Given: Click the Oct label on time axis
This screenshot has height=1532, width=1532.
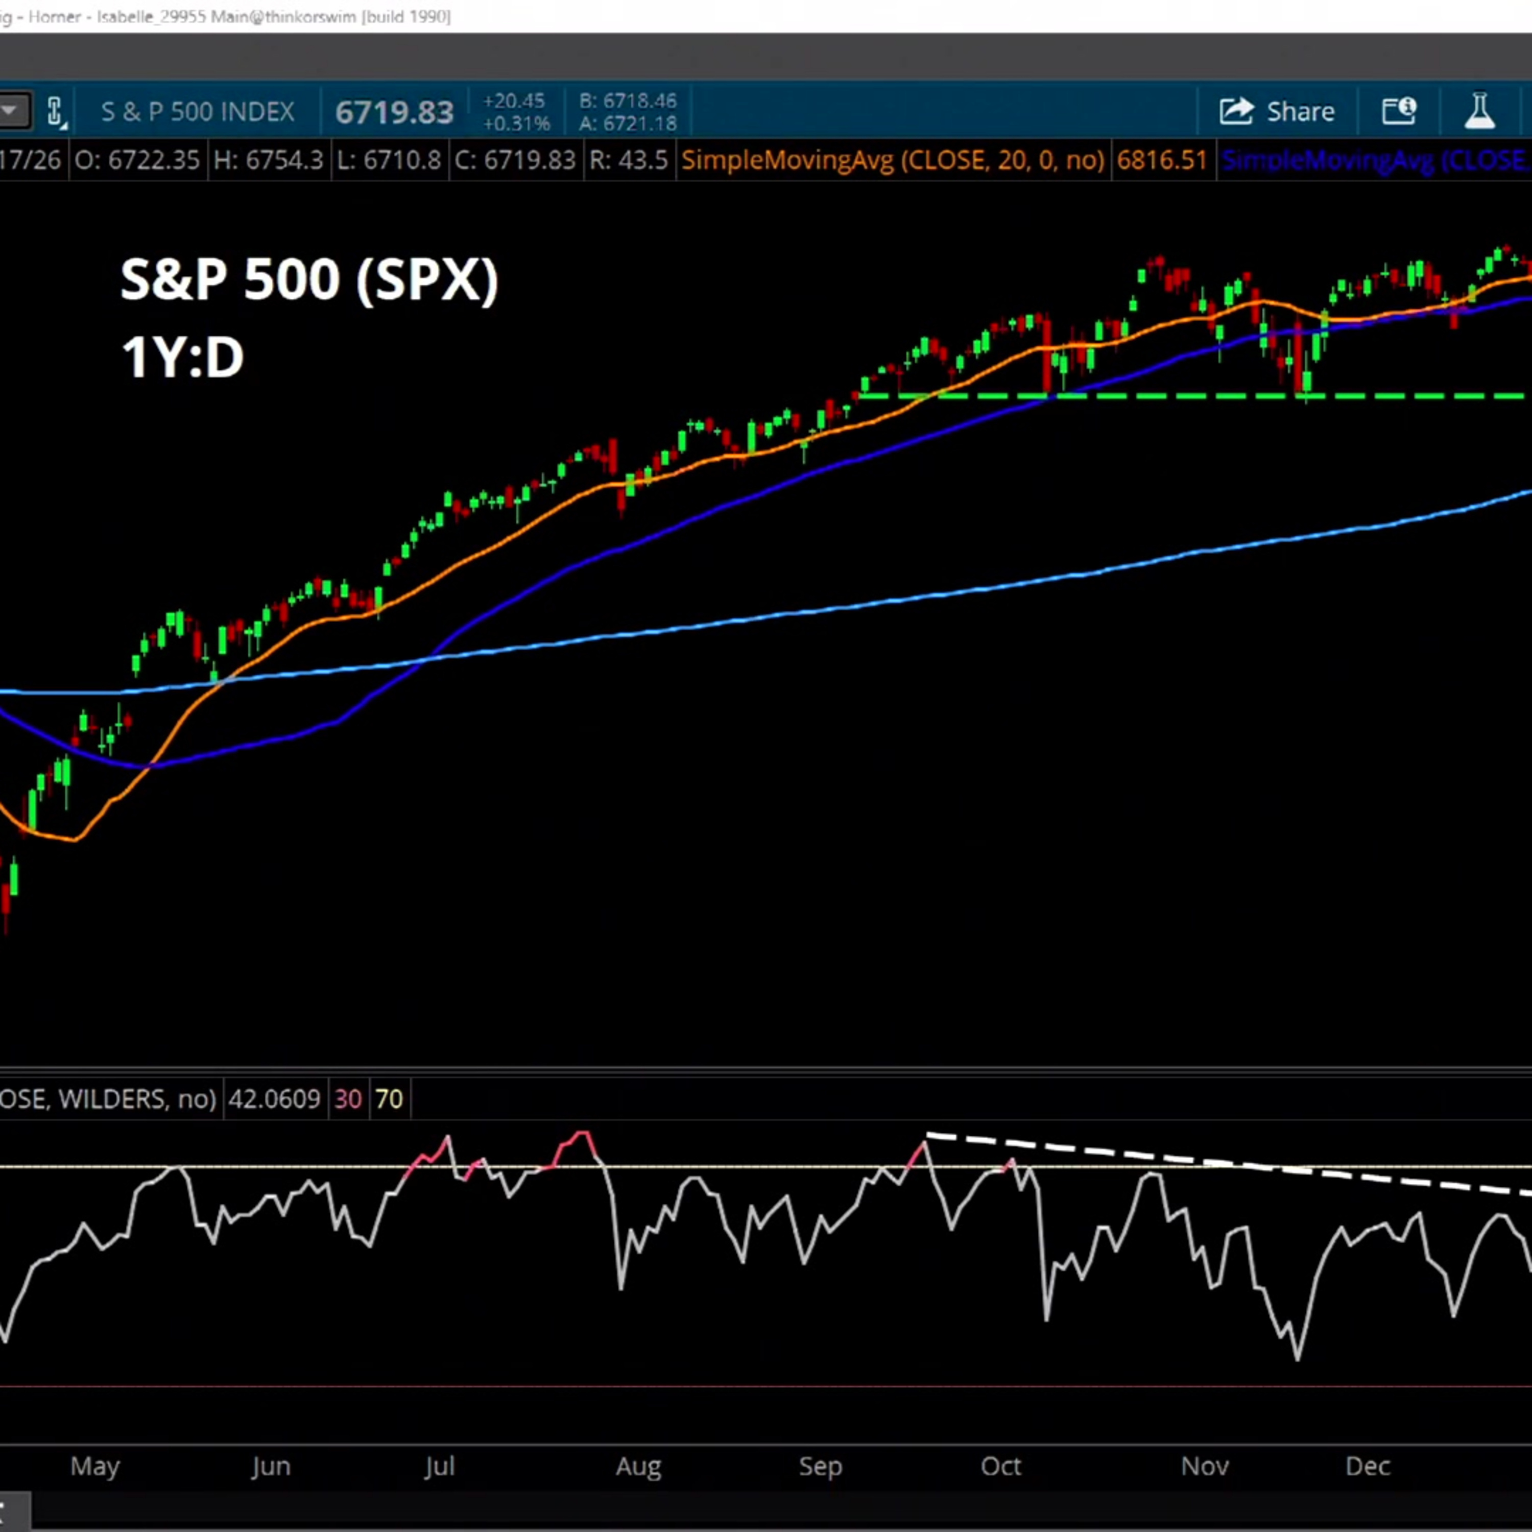Looking at the screenshot, I should coord(1001,1466).
